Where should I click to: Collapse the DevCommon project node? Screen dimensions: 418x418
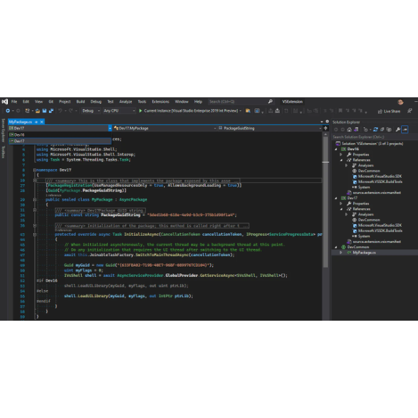pyautogui.click(x=336, y=247)
